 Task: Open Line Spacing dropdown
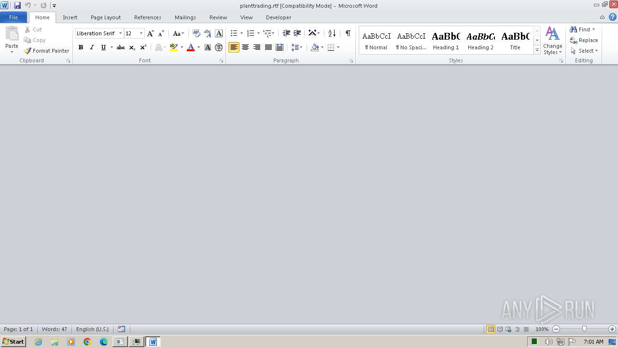(297, 47)
